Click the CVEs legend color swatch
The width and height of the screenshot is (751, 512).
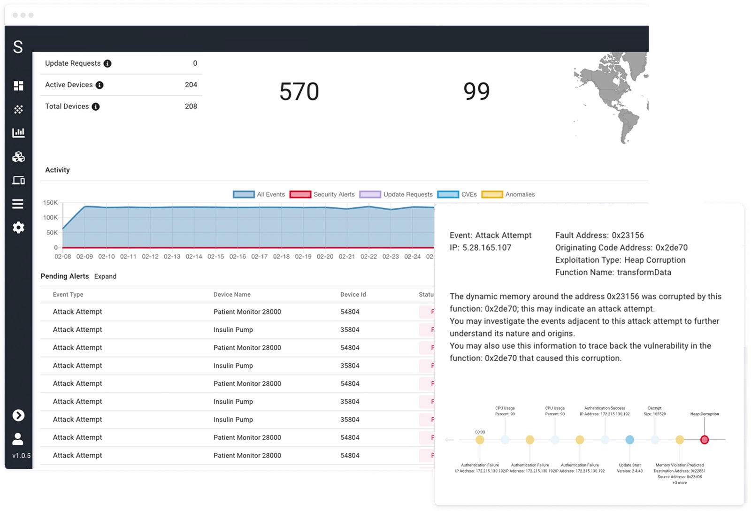pyautogui.click(x=448, y=194)
